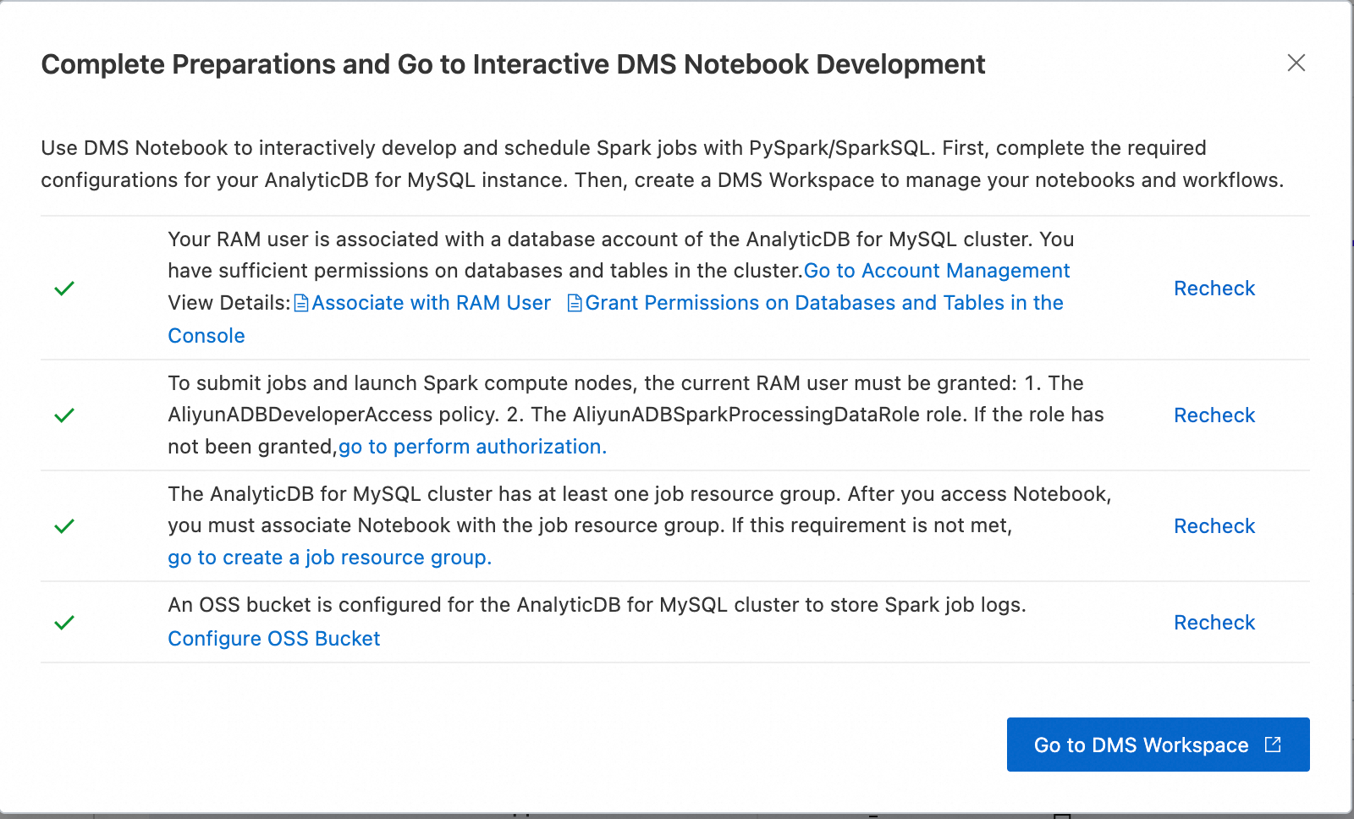Click the dialog title Complete Preparations heading

pyautogui.click(x=513, y=64)
